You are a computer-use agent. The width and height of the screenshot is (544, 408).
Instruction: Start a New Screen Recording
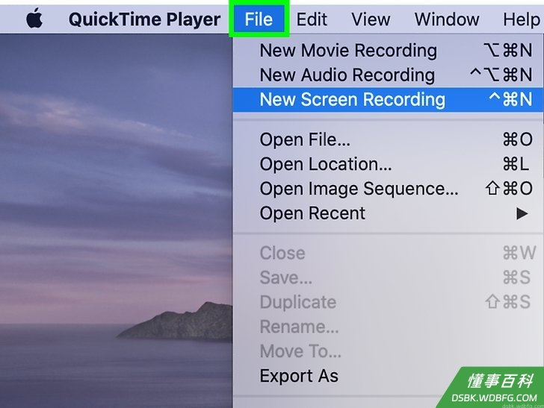pyautogui.click(x=388, y=99)
